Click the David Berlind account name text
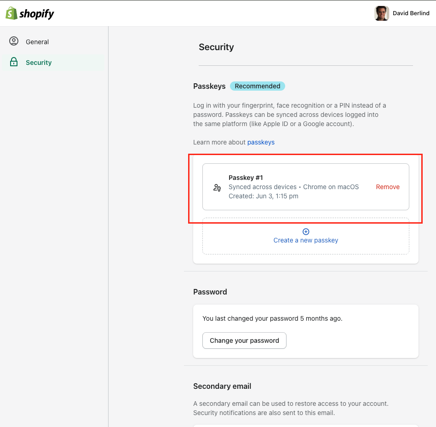Image resolution: width=436 pixels, height=427 pixels. click(x=411, y=13)
